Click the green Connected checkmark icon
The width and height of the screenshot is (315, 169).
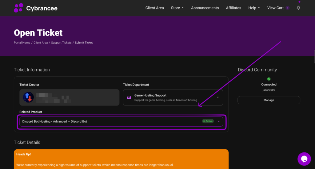[x=269, y=79]
